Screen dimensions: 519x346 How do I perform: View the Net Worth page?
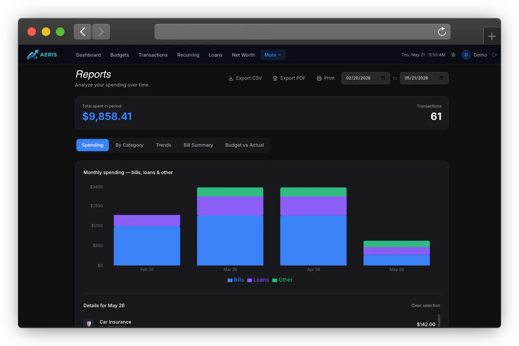click(x=243, y=55)
